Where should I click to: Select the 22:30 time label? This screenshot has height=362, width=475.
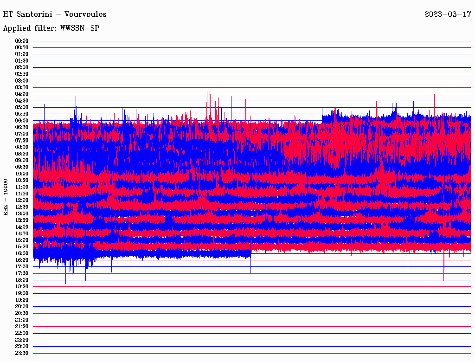pyautogui.click(x=22, y=340)
